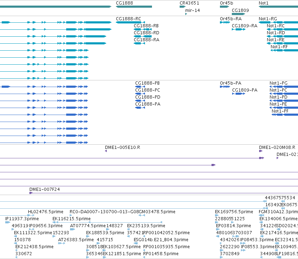298x259 pixels.
Task: Select the CR43651 gene feature
Action: [182, 7]
